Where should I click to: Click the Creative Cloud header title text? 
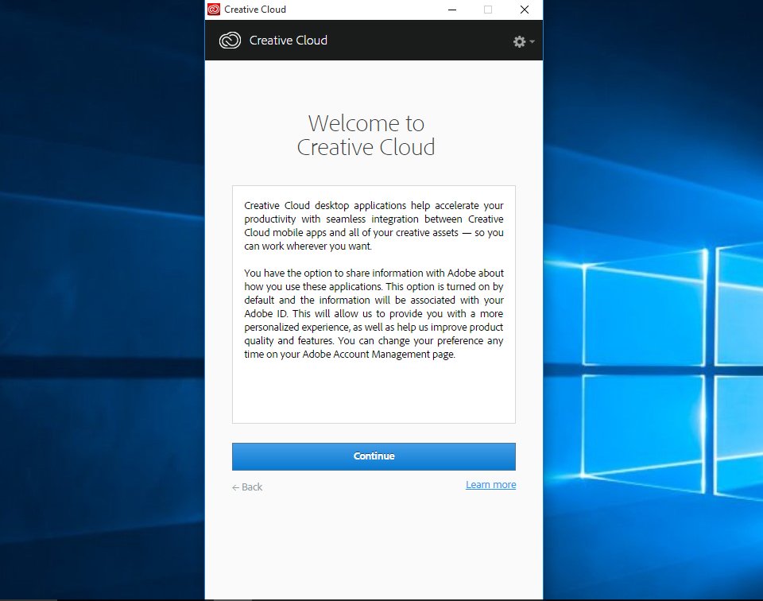(288, 41)
